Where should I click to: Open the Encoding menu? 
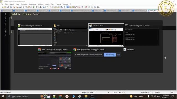point(24,4)
